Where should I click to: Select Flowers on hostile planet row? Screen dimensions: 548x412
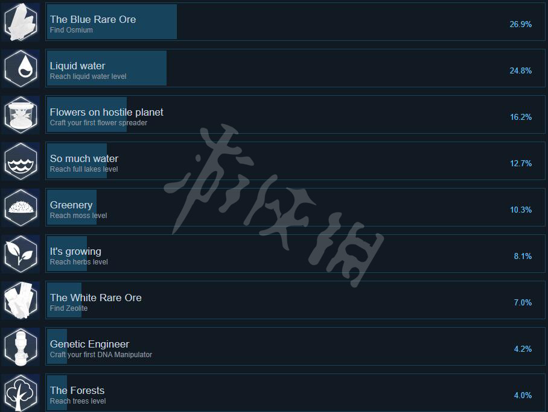(295, 115)
